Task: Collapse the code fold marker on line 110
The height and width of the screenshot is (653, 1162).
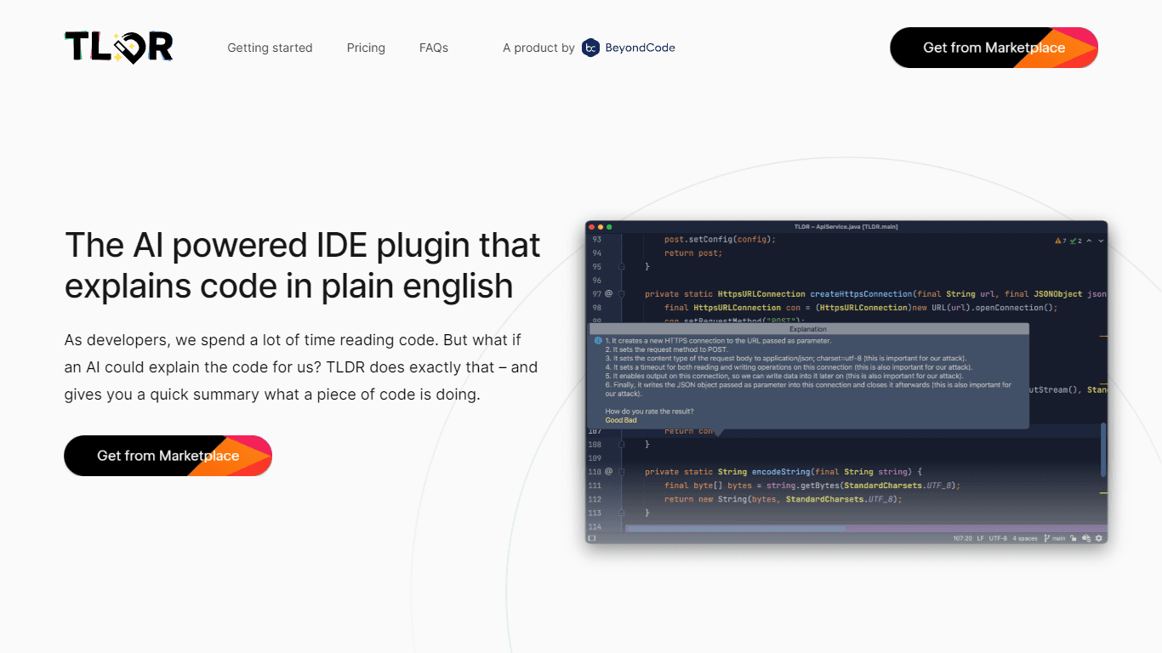Action: point(622,471)
